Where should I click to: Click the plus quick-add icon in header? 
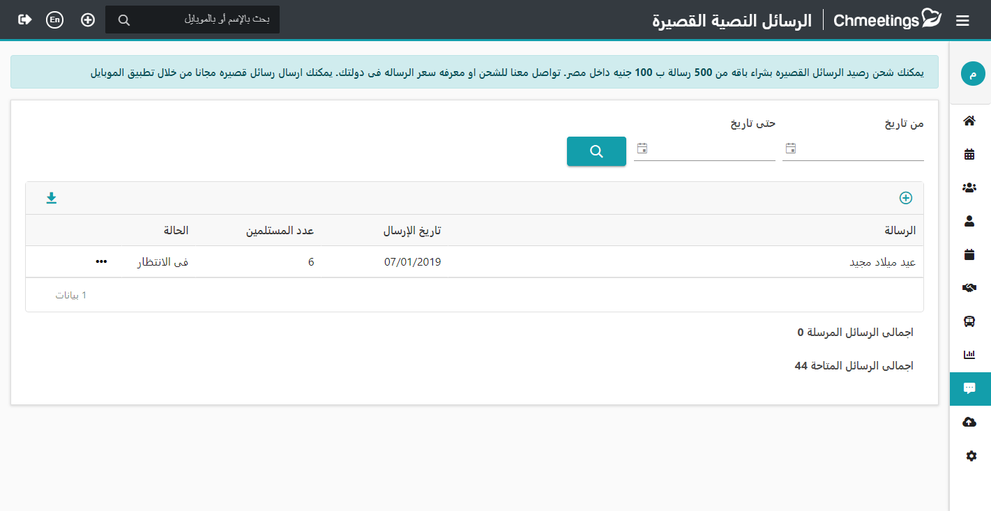88,20
